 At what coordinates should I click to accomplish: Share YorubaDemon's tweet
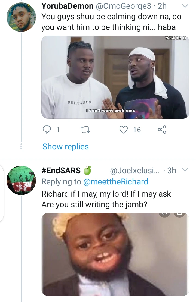pyautogui.click(x=162, y=130)
